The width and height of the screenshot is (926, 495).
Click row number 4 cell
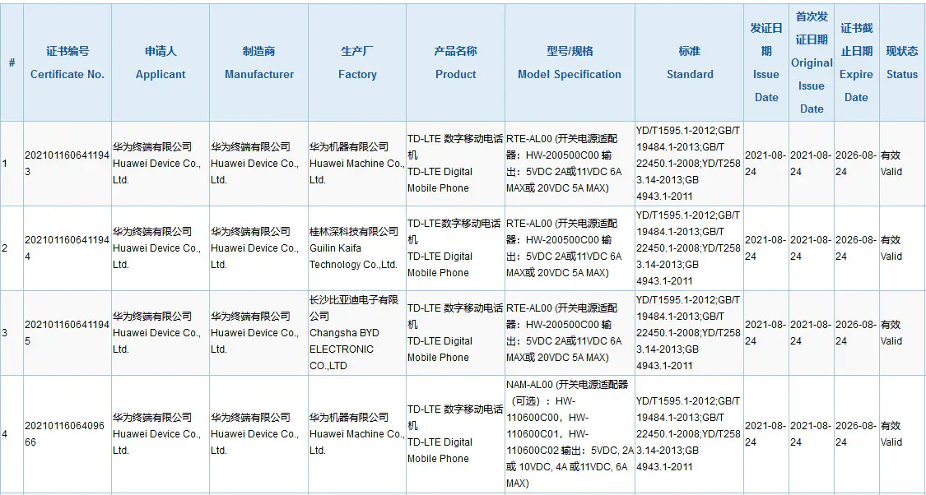[x=12, y=433]
